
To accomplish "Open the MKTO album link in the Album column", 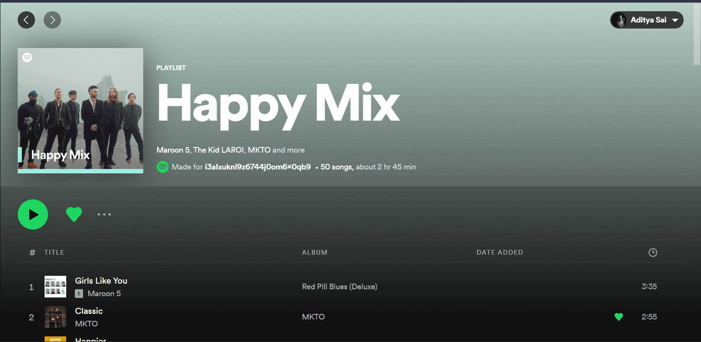I will click(313, 317).
